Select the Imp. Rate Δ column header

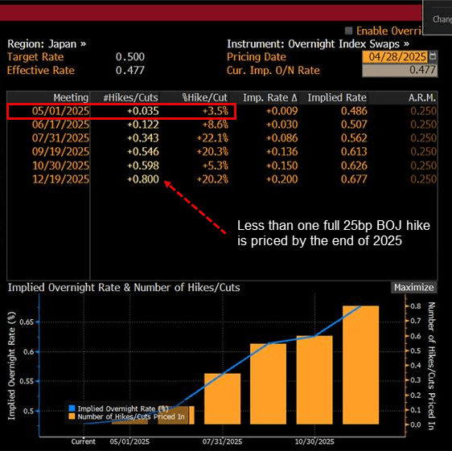(x=270, y=98)
